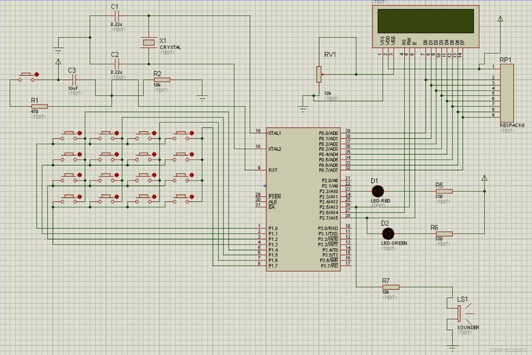Click the P1.7 pin label
The width and height of the screenshot is (532, 355).
coord(273,266)
